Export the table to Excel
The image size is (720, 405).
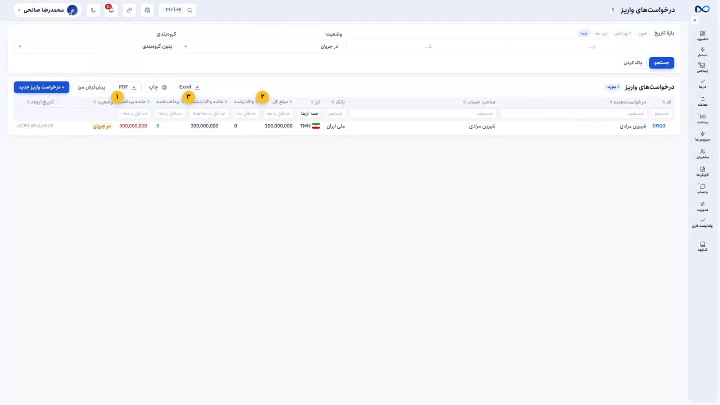(x=189, y=87)
